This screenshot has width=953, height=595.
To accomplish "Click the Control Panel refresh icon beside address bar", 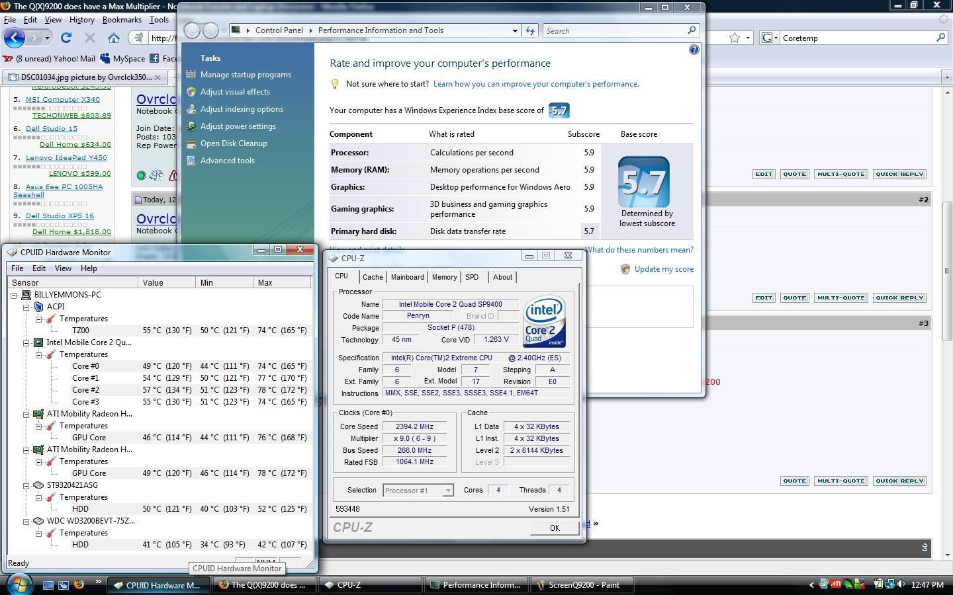I will pos(530,30).
